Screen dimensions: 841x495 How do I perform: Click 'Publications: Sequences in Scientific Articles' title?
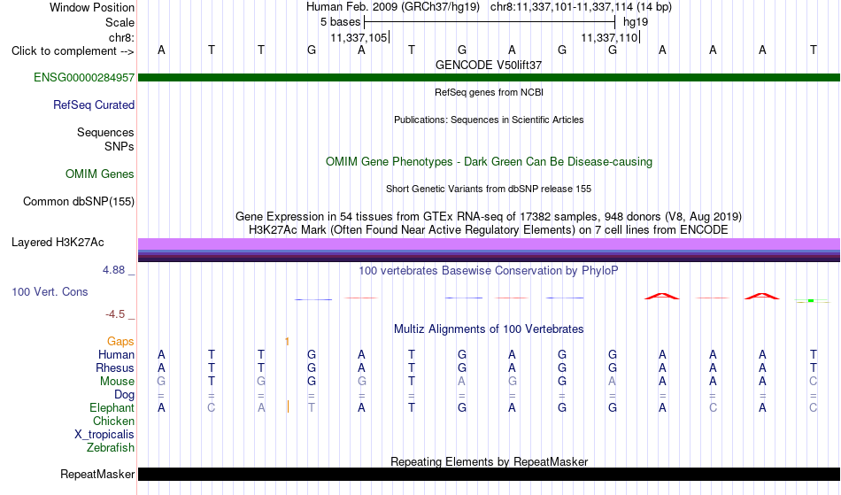pos(489,120)
